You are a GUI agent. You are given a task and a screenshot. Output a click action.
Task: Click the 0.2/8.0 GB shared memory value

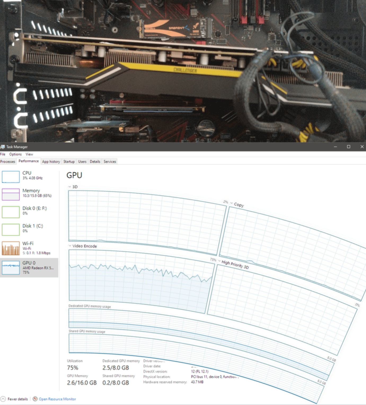(116, 383)
